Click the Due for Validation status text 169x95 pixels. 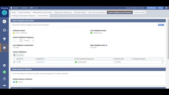tap(21, 33)
